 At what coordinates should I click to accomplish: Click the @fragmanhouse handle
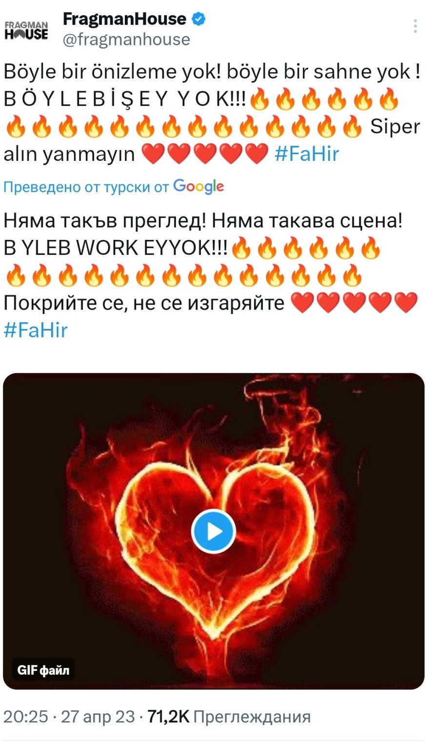coord(127,39)
